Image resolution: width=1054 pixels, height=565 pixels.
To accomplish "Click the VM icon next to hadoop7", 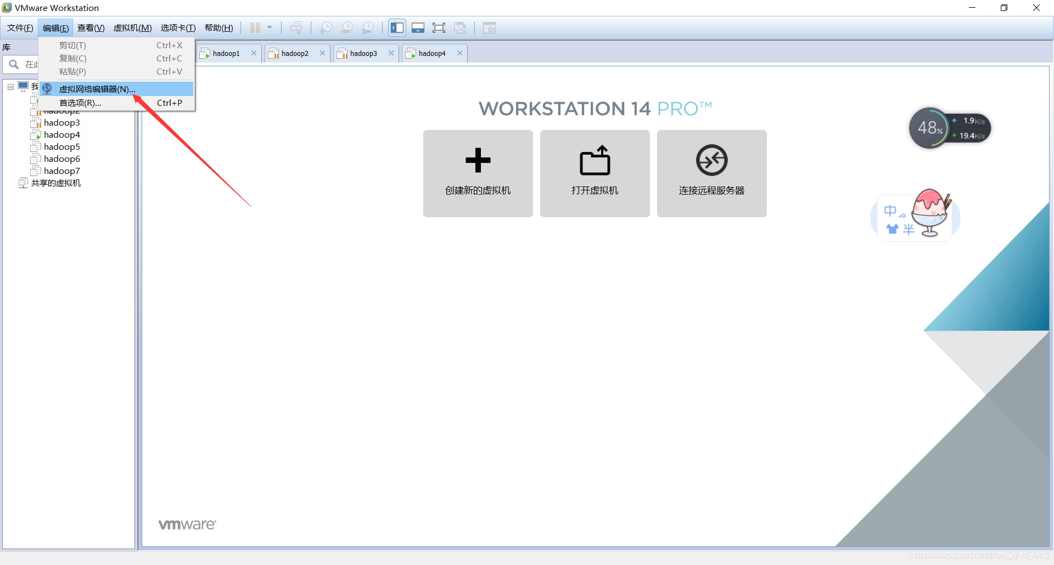I will pyautogui.click(x=36, y=171).
